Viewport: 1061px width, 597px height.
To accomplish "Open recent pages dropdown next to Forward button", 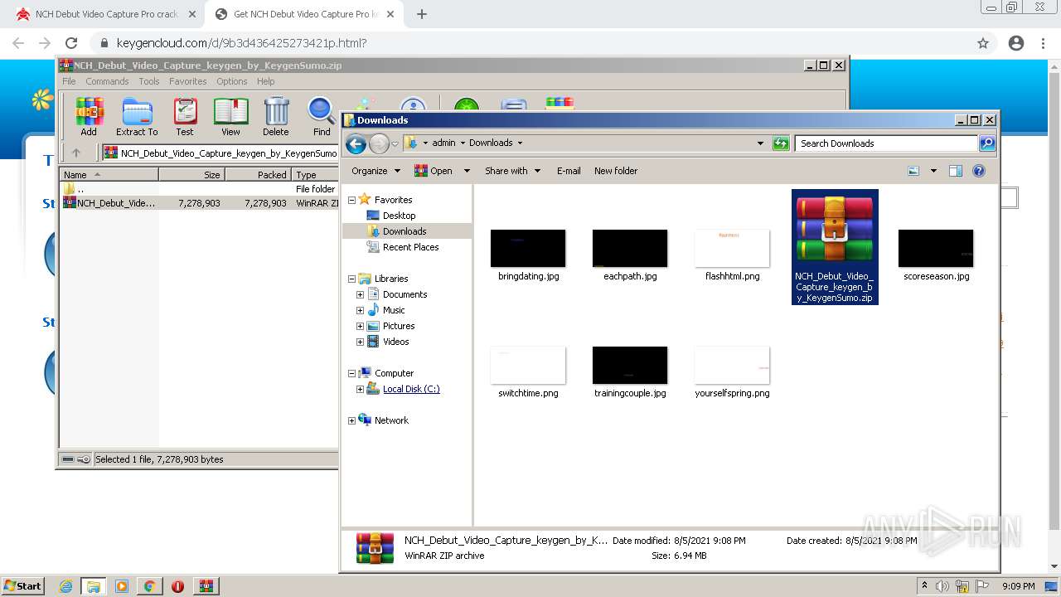I will (x=395, y=143).
